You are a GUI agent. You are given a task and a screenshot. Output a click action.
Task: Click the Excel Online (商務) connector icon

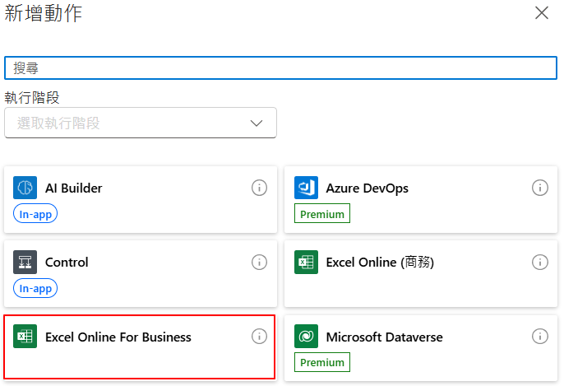pyautogui.click(x=306, y=262)
